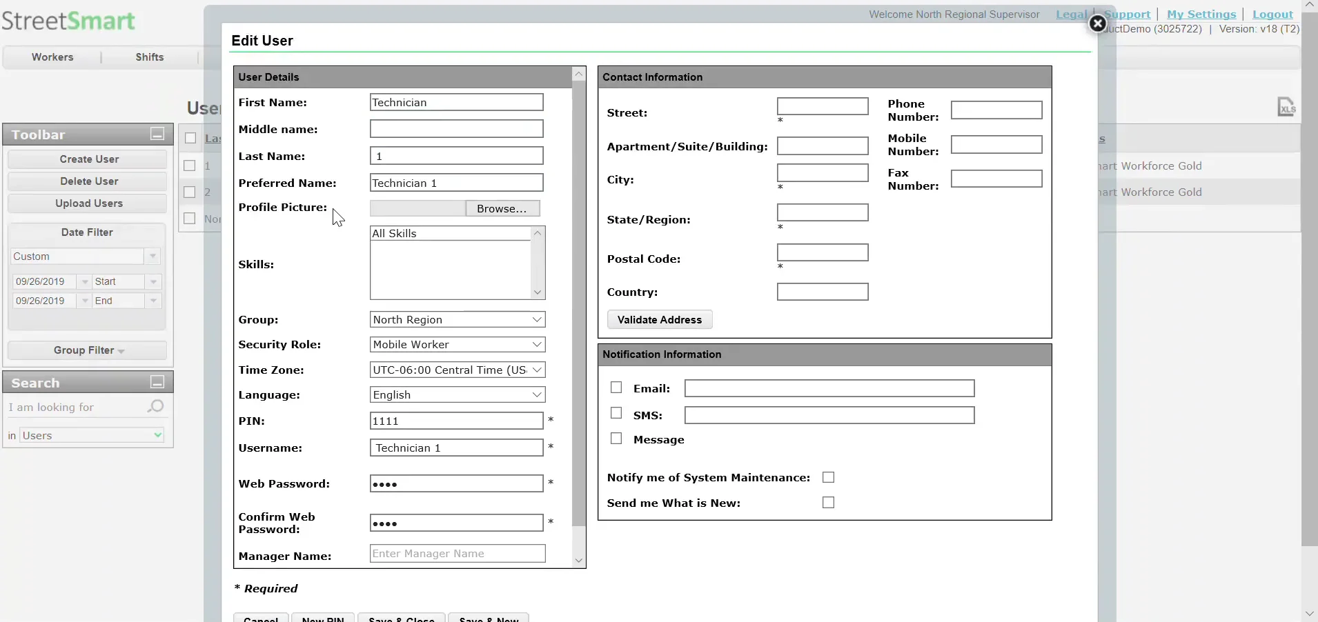The height and width of the screenshot is (622, 1318).
Task: Open the search scope Users dropdown
Action: pos(92,435)
